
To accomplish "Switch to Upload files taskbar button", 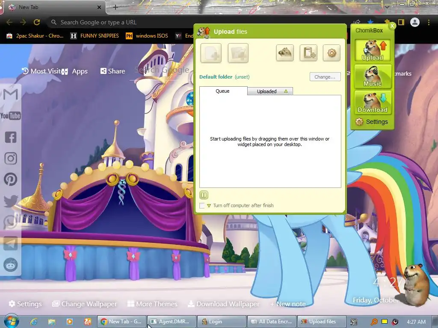I will coord(322,322).
